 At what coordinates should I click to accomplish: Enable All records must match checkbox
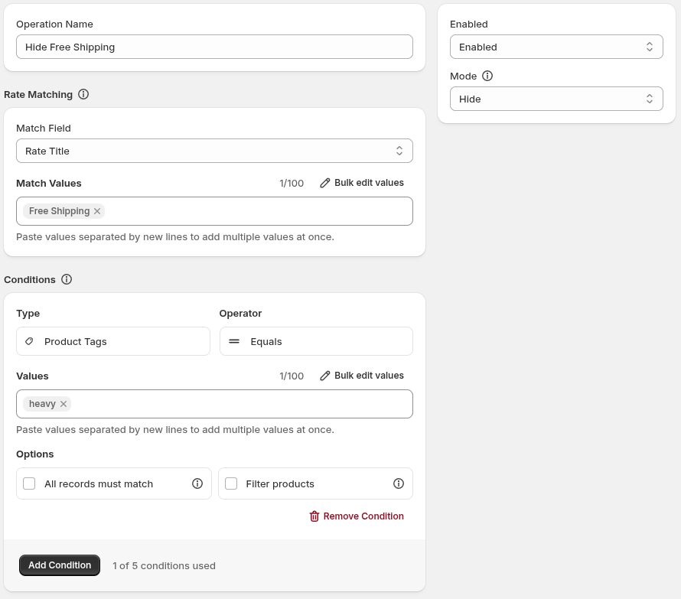tap(29, 483)
